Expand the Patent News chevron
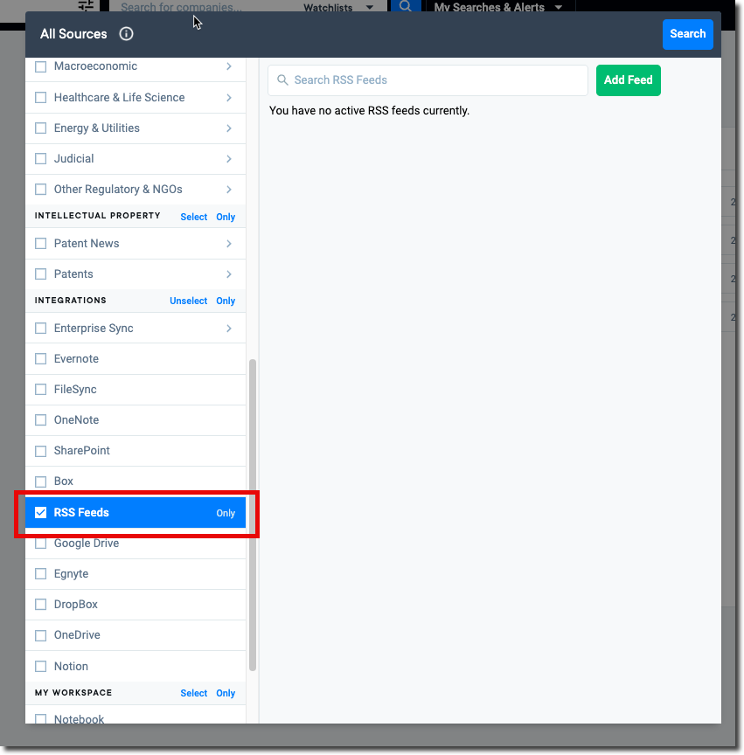This screenshot has width=744, height=755. pyautogui.click(x=229, y=244)
